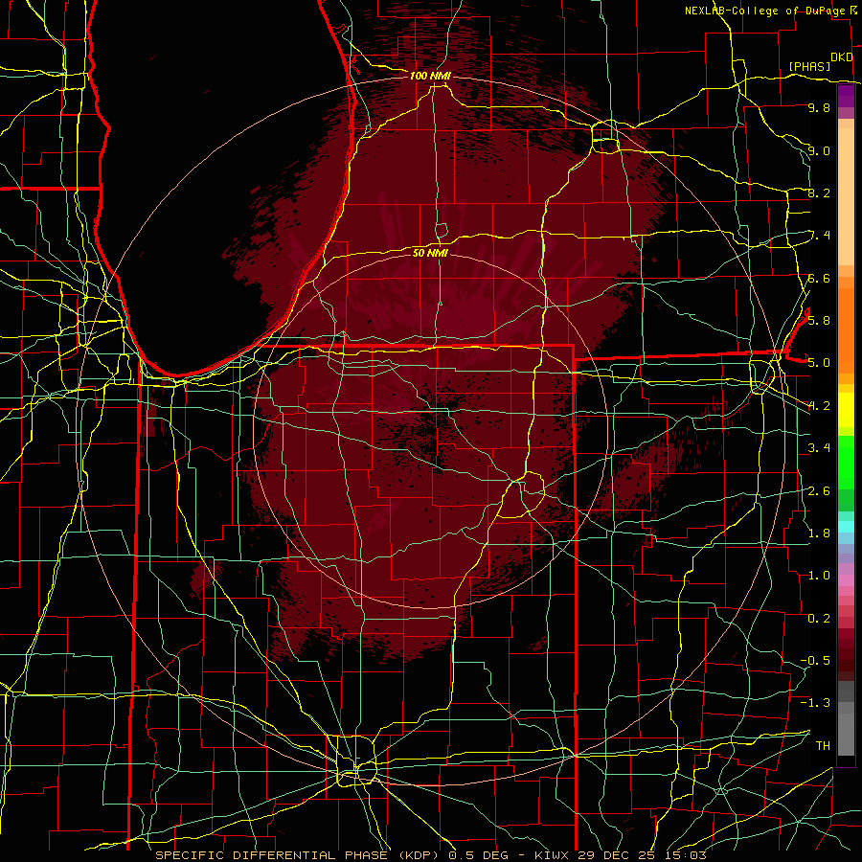Click the TH threshold label on the scale
The image size is (862, 862).
pyautogui.click(x=823, y=745)
